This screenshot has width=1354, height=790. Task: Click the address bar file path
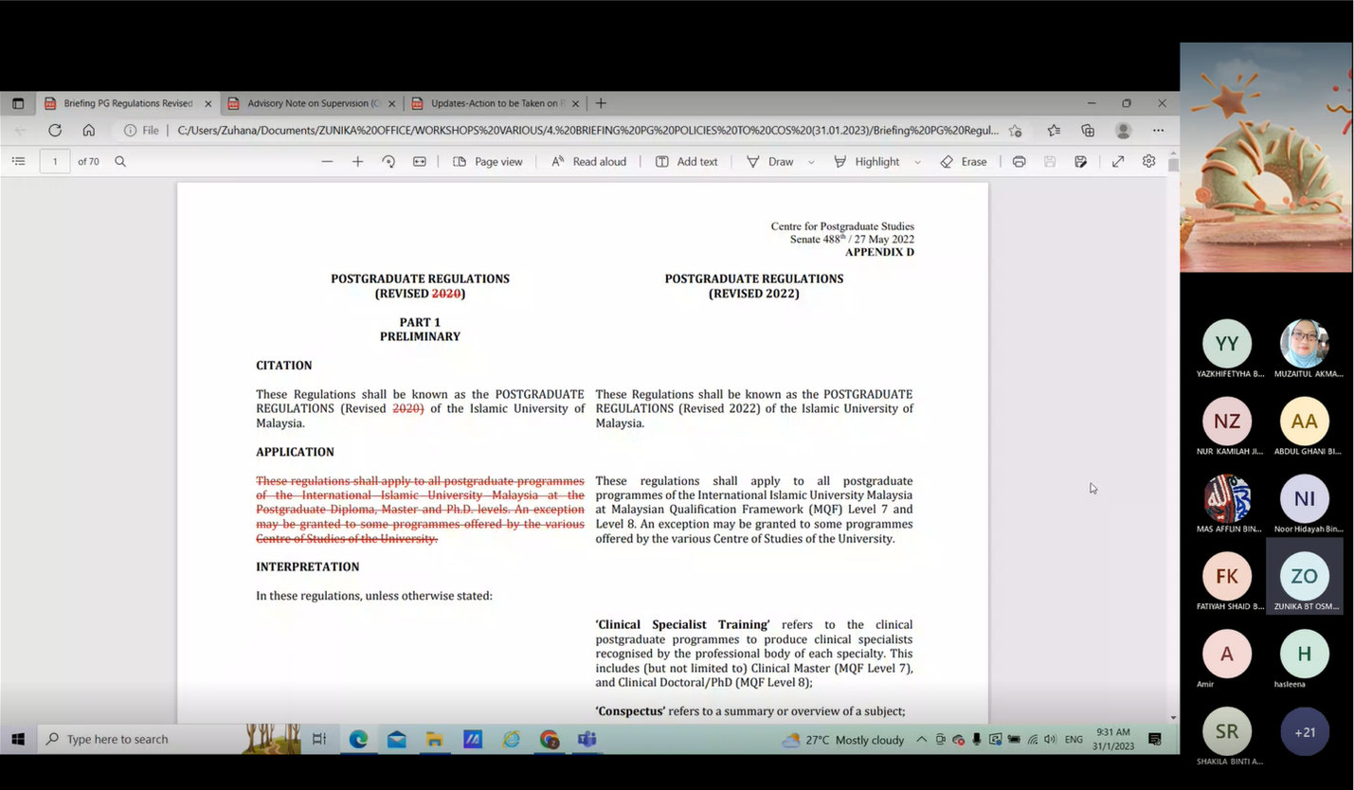click(x=587, y=131)
